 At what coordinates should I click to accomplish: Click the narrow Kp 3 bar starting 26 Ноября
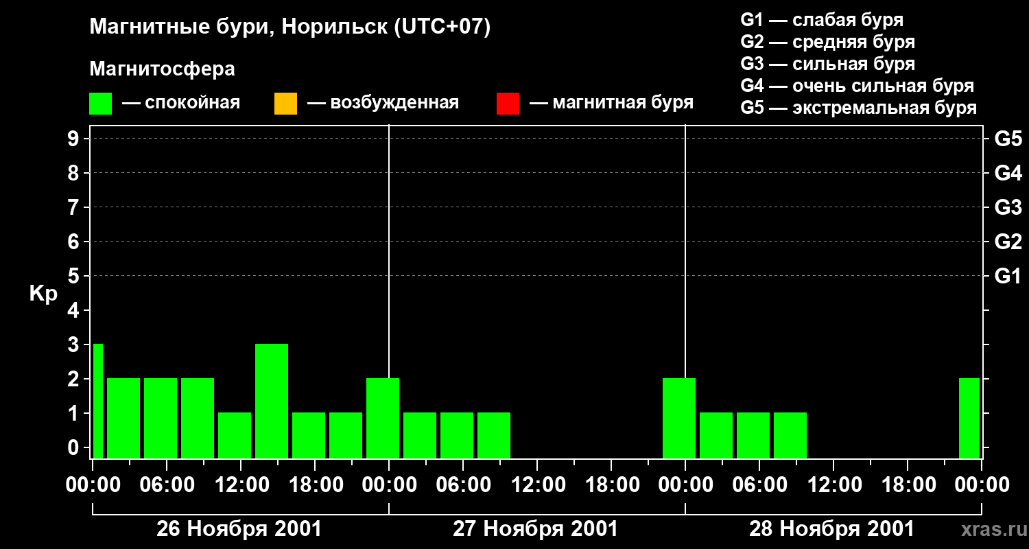coord(97,401)
